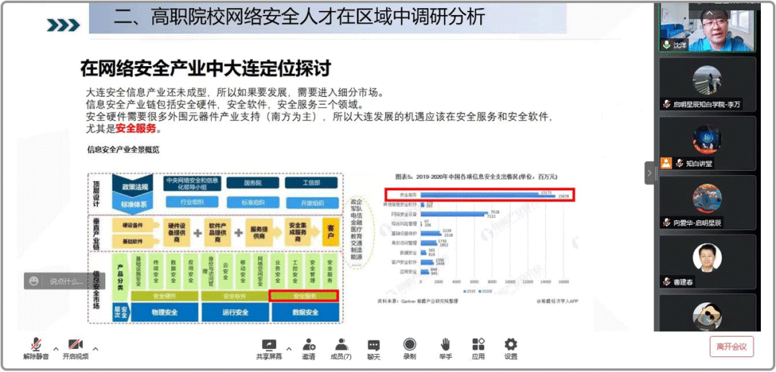Click the leave meeting (离开会议) button

(x=731, y=347)
